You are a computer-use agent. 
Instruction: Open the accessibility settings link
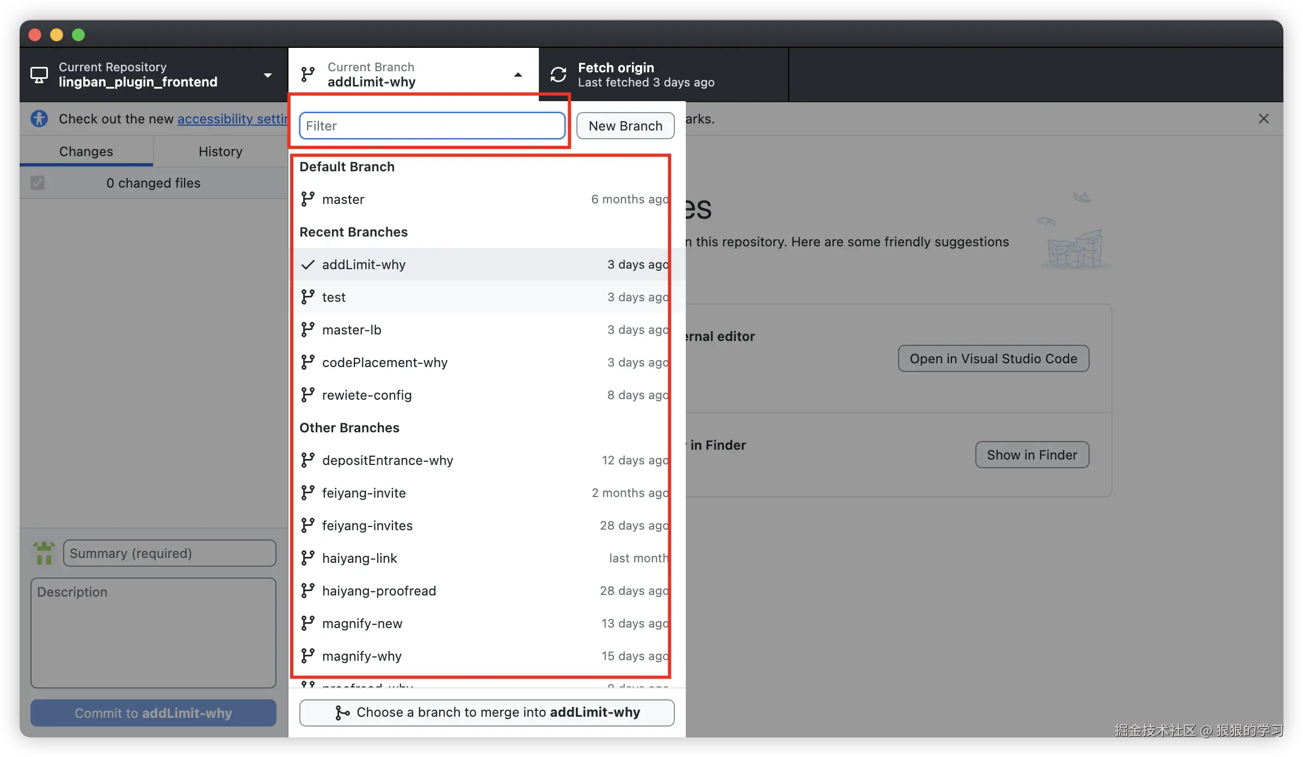(232, 119)
